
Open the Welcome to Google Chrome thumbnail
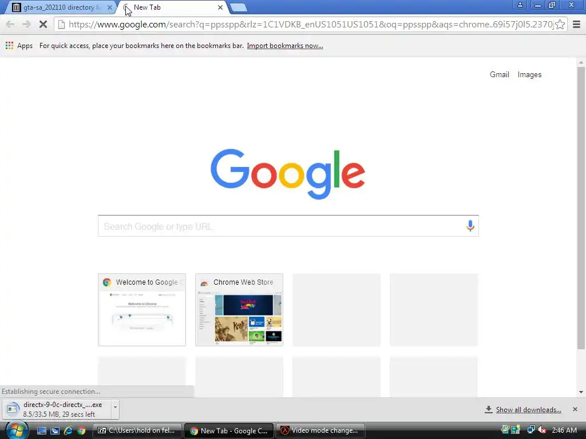(x=142, y=310)
